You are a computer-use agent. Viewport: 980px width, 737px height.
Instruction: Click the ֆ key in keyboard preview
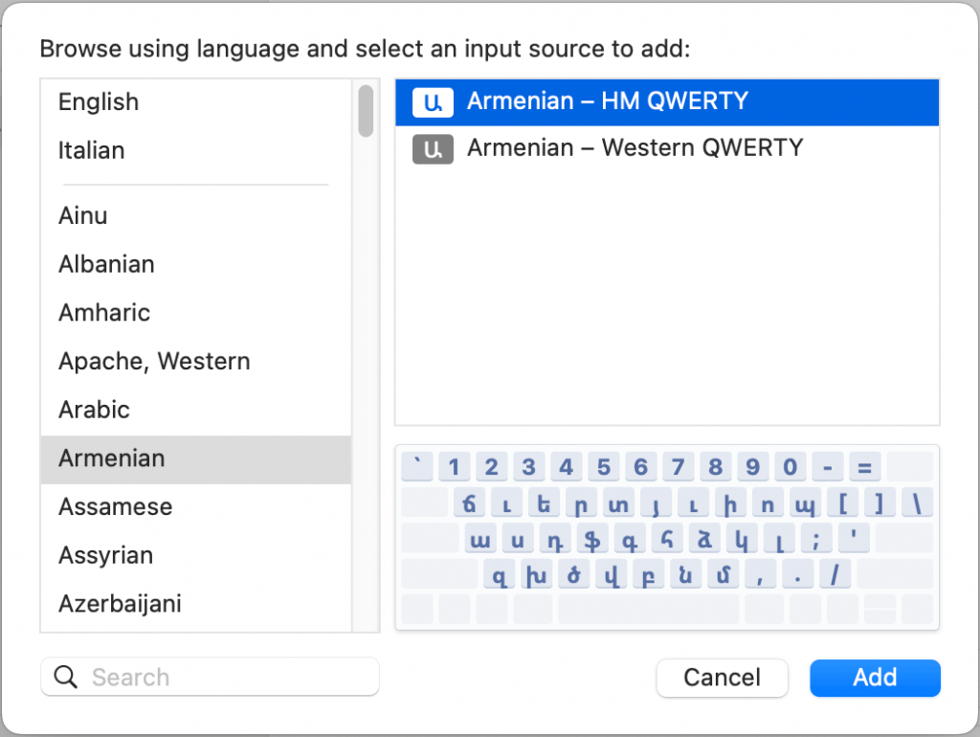pyautogui.click(x=591, y=539)
